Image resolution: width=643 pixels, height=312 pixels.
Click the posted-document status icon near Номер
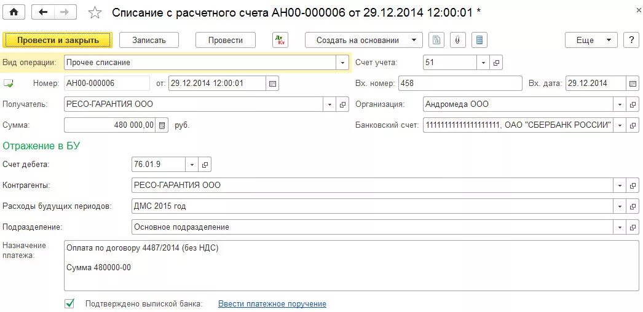[x=8, y=84]
